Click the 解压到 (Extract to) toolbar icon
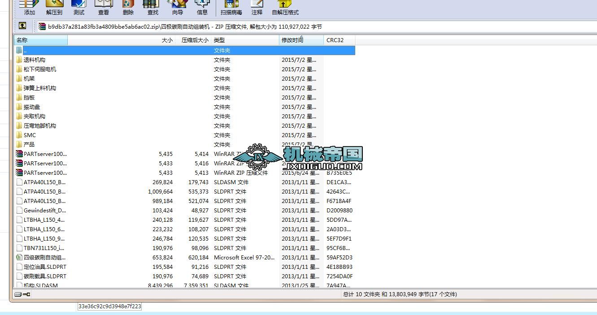Viewport: 597px width, 315px height. tap(54, 4)
